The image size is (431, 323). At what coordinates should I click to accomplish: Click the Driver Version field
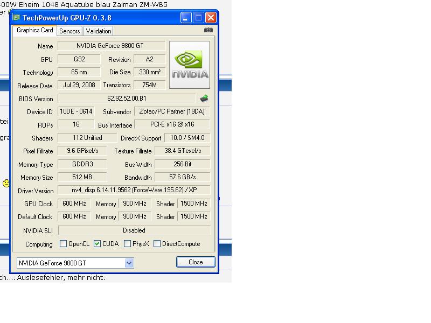point(134,190)
